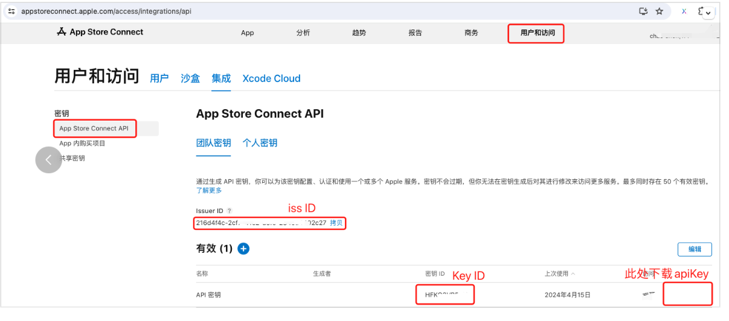729x321 pixels.
Task: Open the colorful X browser extension
Action: click(684, 11)
